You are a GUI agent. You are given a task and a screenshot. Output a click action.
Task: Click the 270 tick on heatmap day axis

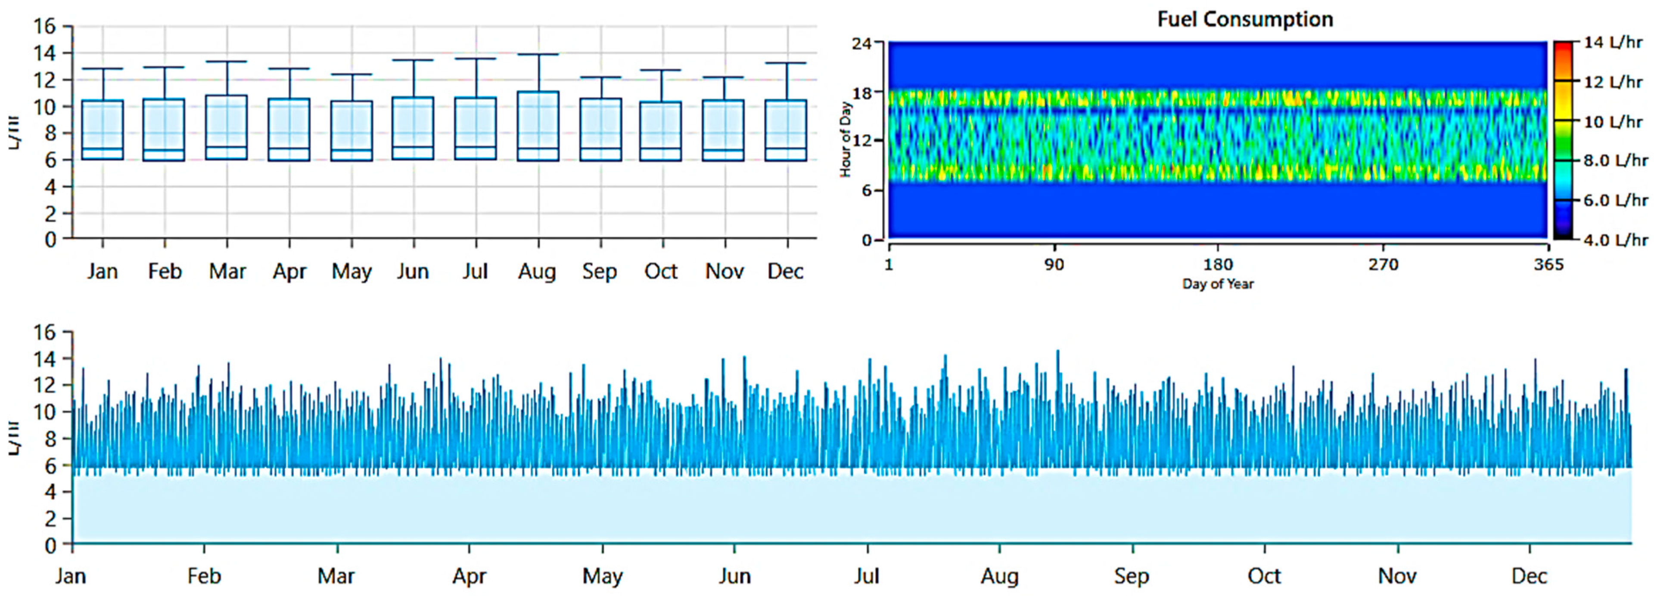coord(1383,264)
